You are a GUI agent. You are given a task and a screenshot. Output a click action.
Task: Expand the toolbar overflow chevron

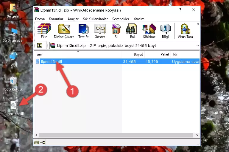(198, 24)
